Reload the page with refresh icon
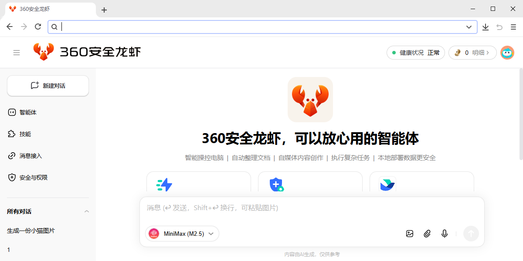 [x=38, y=27]
